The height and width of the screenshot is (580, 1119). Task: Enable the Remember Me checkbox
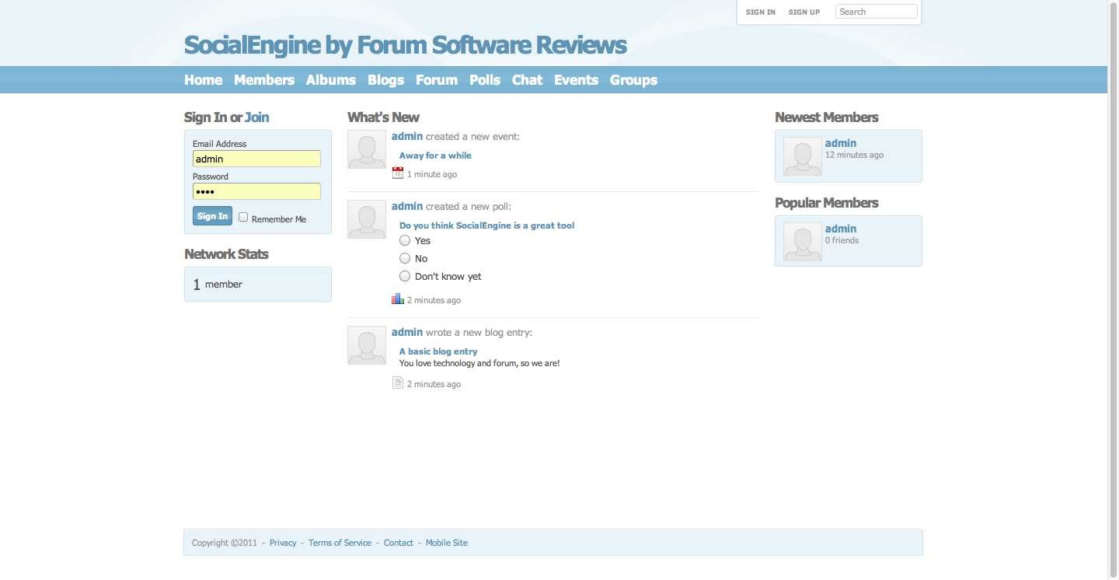click(x=243, y=218)
